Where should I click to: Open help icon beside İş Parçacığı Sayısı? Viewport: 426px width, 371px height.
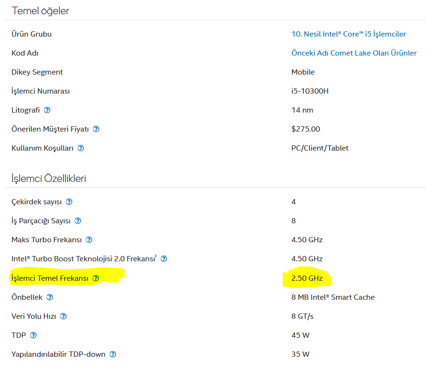coord(78,221)
